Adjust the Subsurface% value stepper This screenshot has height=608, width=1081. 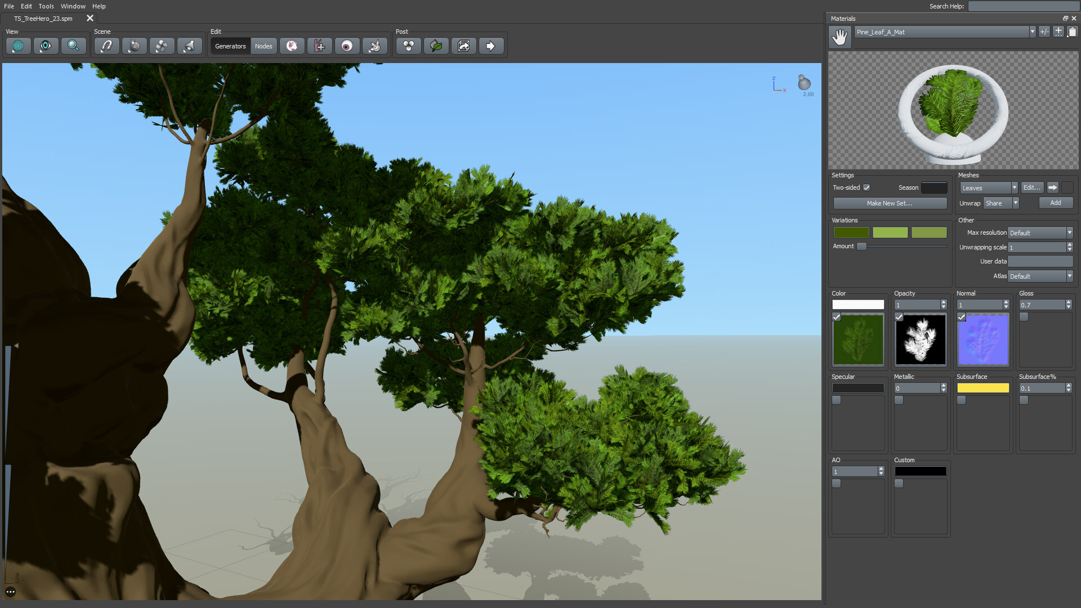pos(1069,388)
